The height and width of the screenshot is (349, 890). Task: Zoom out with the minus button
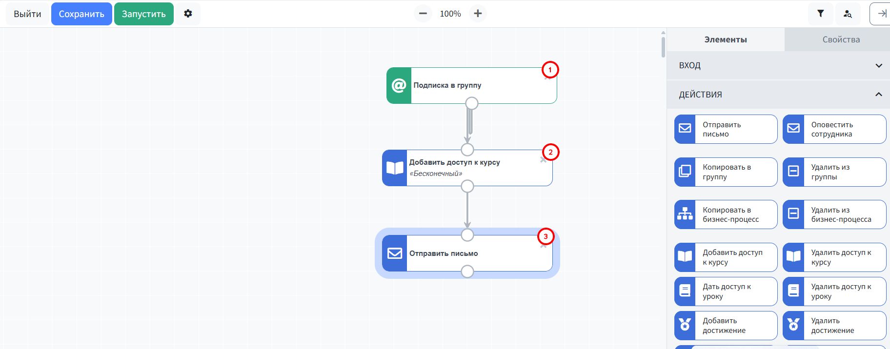(423, 14)
